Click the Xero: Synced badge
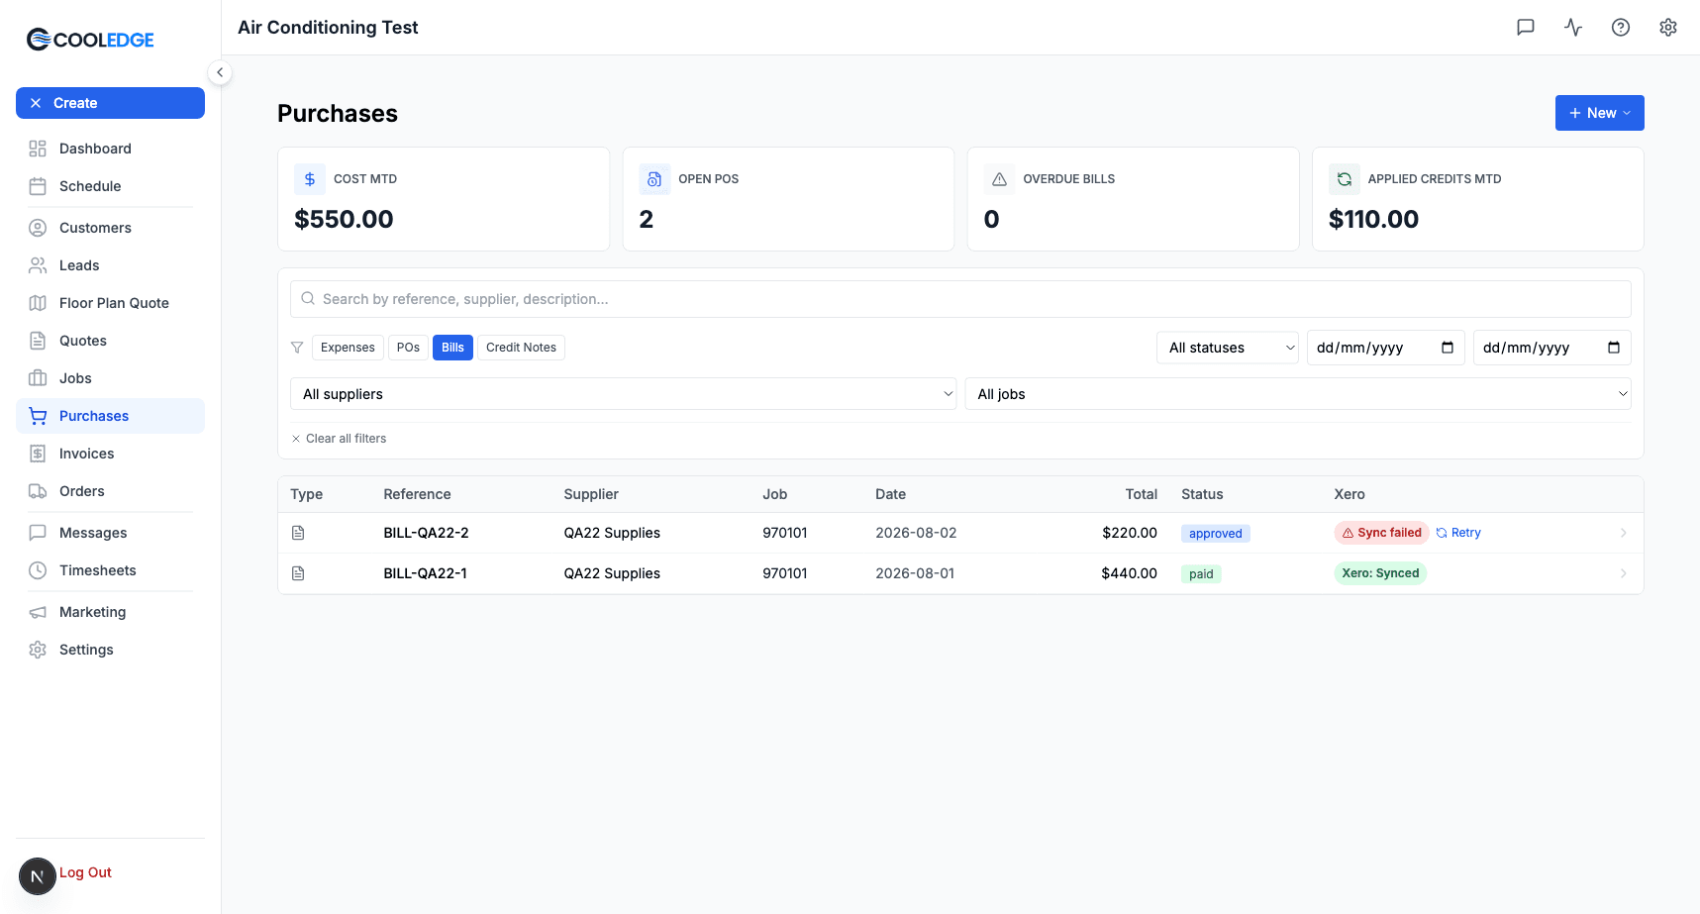The image size is (1700, 914). (x=1380, y=573)
